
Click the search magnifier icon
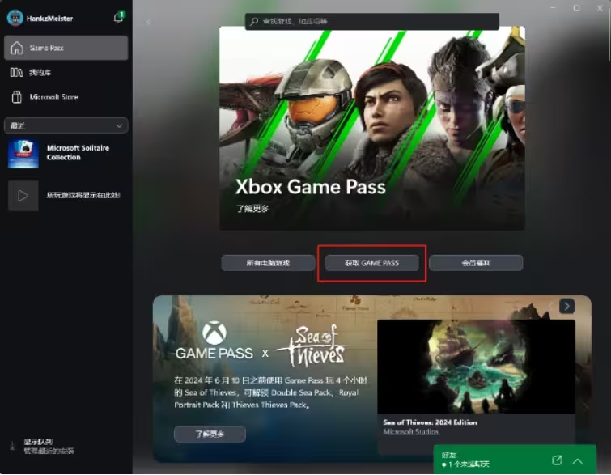pyautogui.click(x=254, y=21)
